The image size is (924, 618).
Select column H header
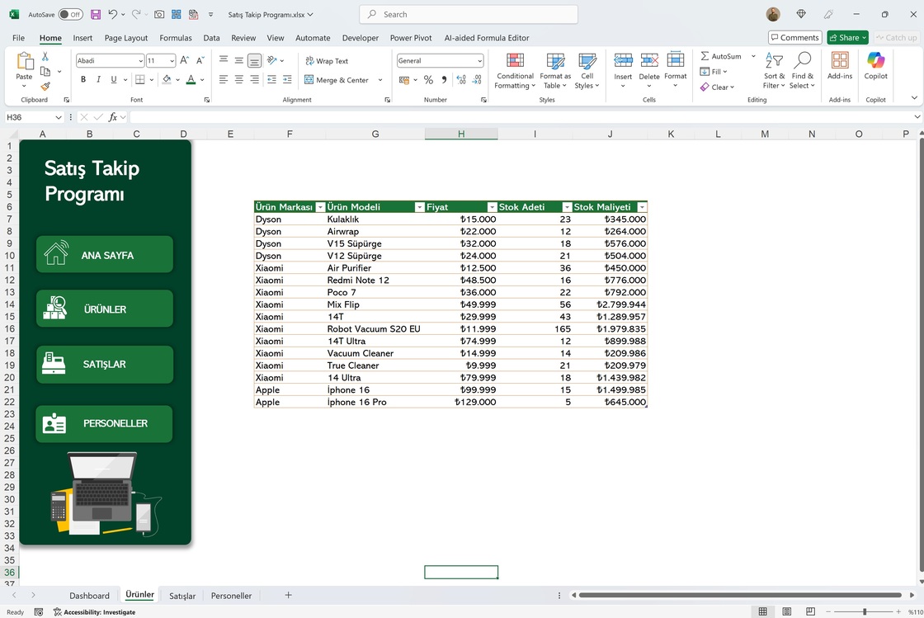coord(461,134)
